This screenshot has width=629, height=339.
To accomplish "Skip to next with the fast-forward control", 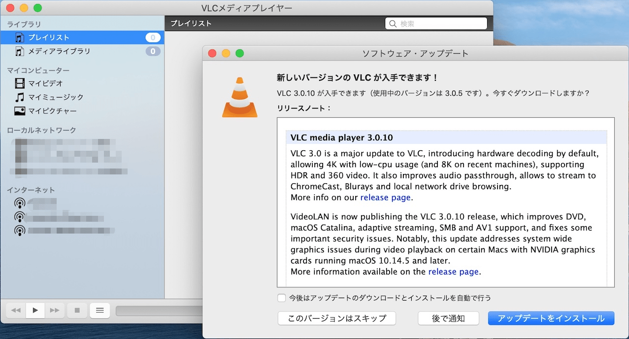I will point(55,310).
